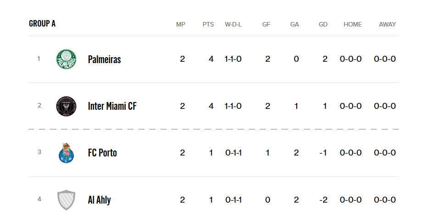Click the W-D-L column header
427x220 pixels.
[233, 24]
